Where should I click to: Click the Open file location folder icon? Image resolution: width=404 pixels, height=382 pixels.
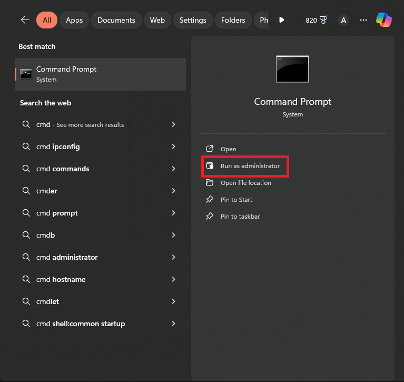(210, 183)
